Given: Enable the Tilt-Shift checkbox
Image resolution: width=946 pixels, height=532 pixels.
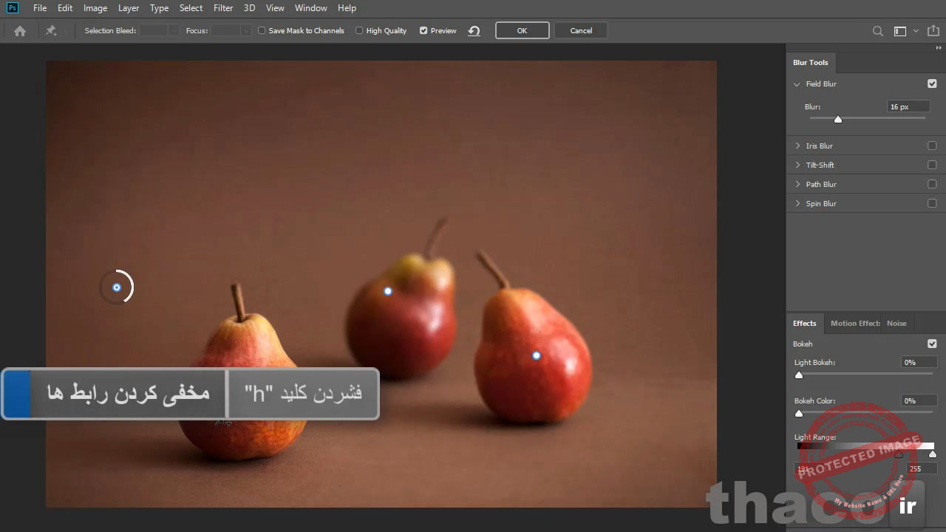Looking at the screenshot, I should click(932, 166).
